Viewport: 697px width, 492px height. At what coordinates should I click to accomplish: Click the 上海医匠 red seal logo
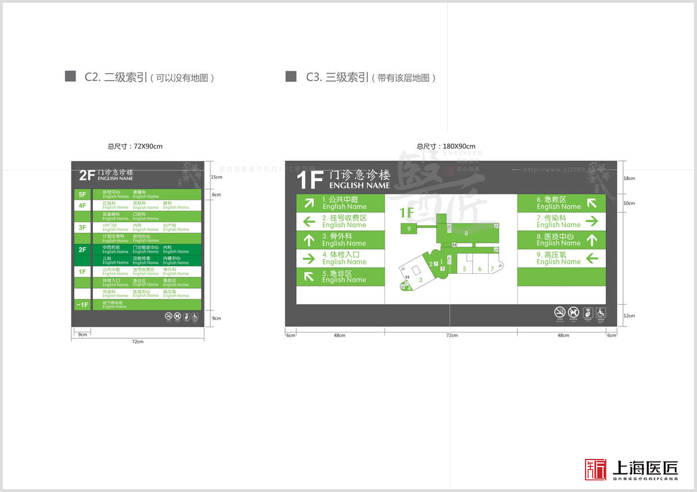point(595,469)
